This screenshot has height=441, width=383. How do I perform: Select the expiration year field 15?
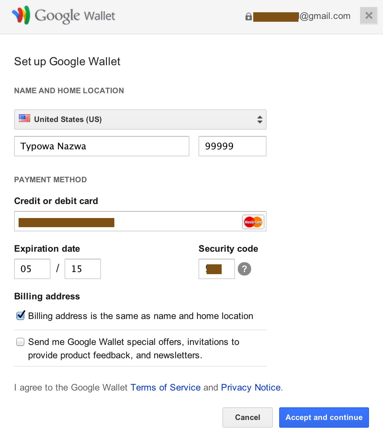[x=83, y=269]
